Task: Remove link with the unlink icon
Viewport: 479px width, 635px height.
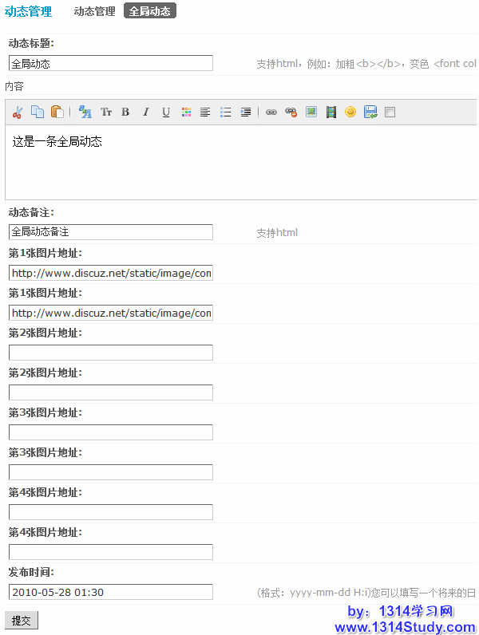Action: click(x=291, y=112)
